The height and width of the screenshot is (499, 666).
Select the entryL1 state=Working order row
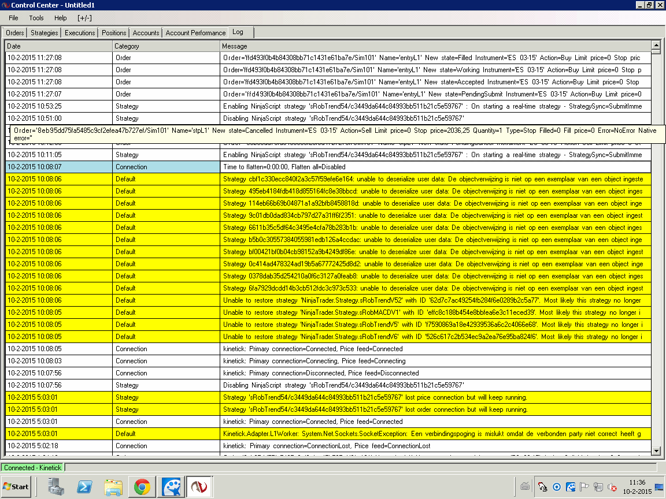(x=328, y=69)
